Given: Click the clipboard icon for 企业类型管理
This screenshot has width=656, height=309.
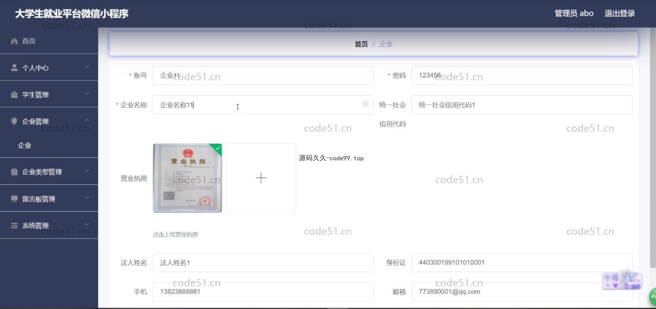Looking at the screenshot, I should 14,172.
